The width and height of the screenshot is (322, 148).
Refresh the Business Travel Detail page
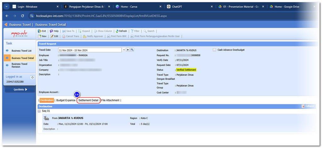point(121,31)
